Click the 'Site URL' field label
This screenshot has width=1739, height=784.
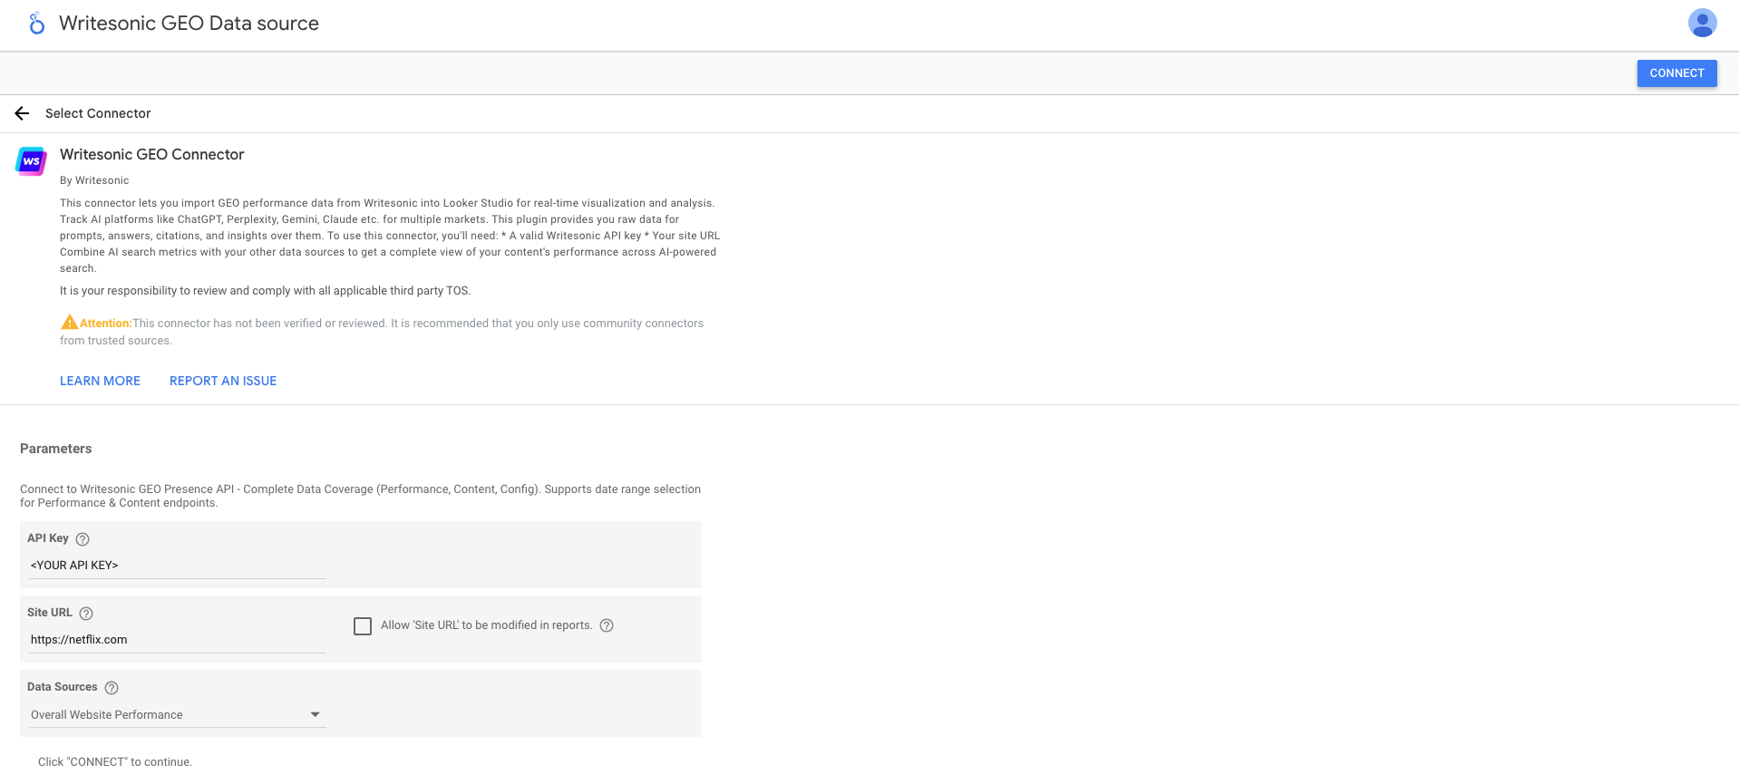50,613
